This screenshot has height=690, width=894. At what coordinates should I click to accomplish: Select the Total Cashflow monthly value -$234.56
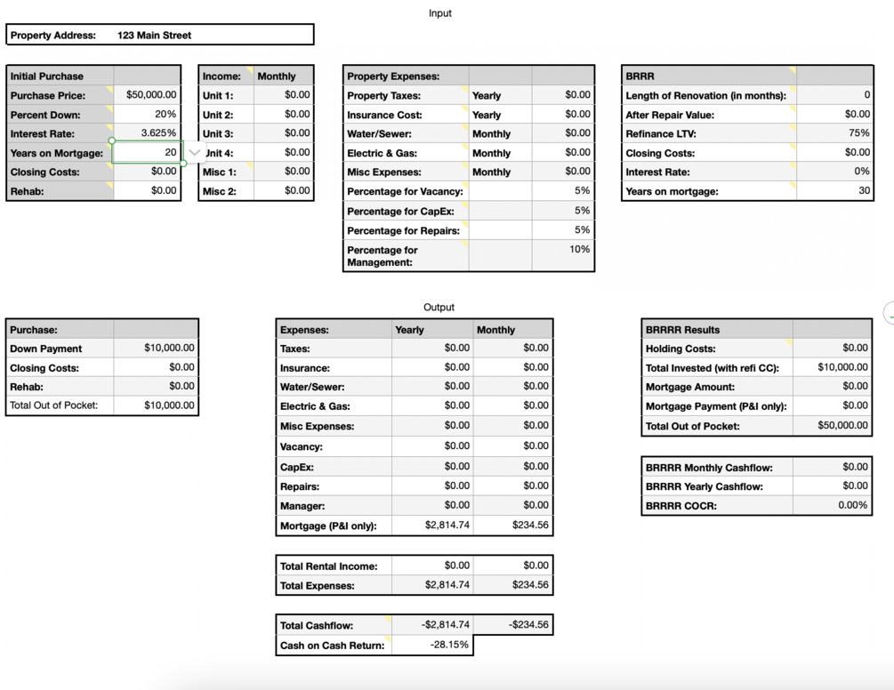pyautogui.click(x=513, y=625)
